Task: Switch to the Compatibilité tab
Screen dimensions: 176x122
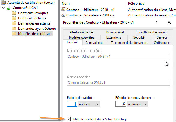Action: pyautogui.click(x=94, y=43)
